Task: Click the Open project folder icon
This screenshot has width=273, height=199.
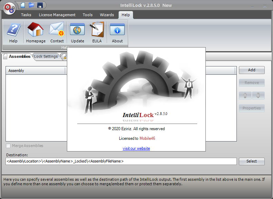Action: tap(31, 5)
